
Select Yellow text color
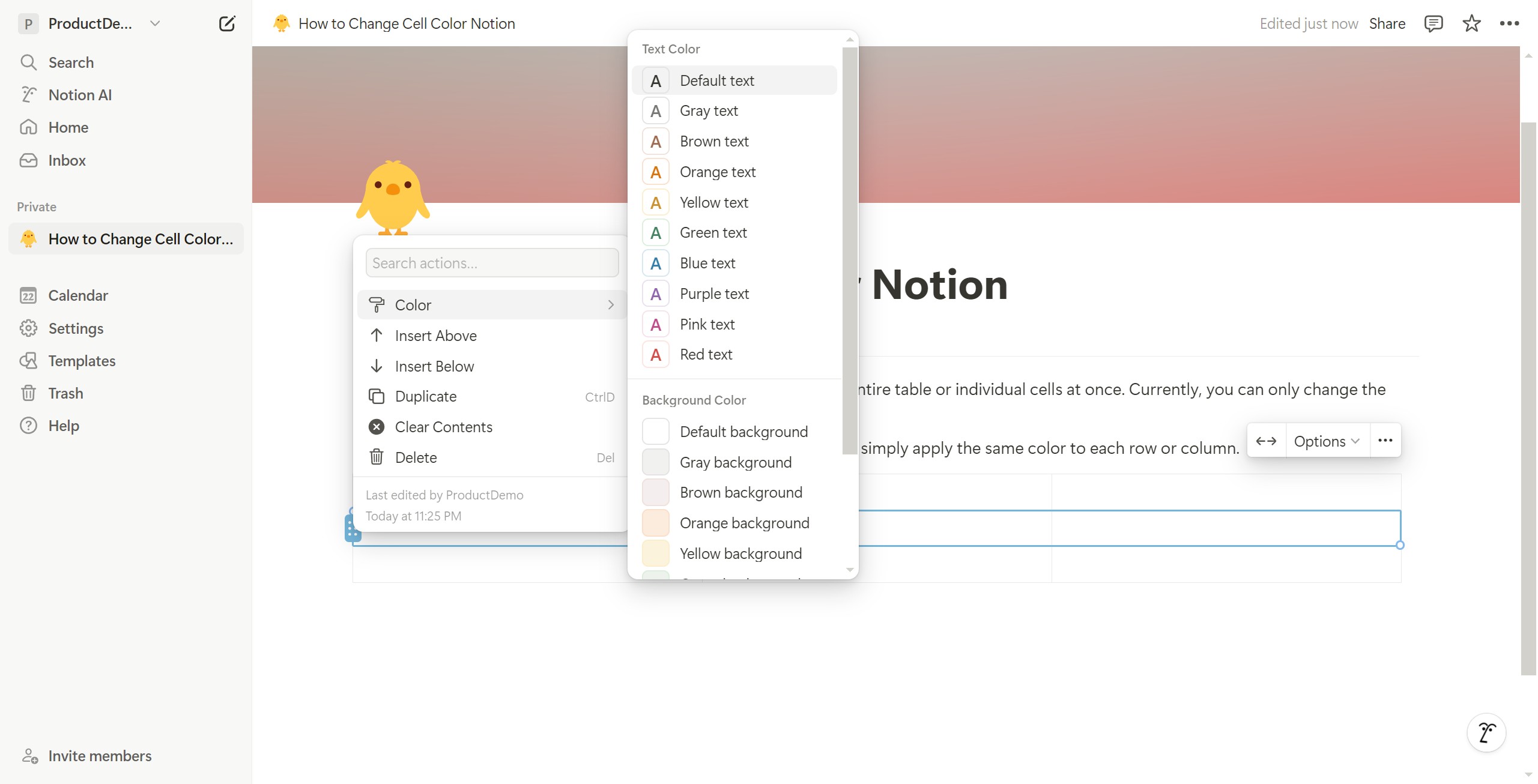coord(734,202)
